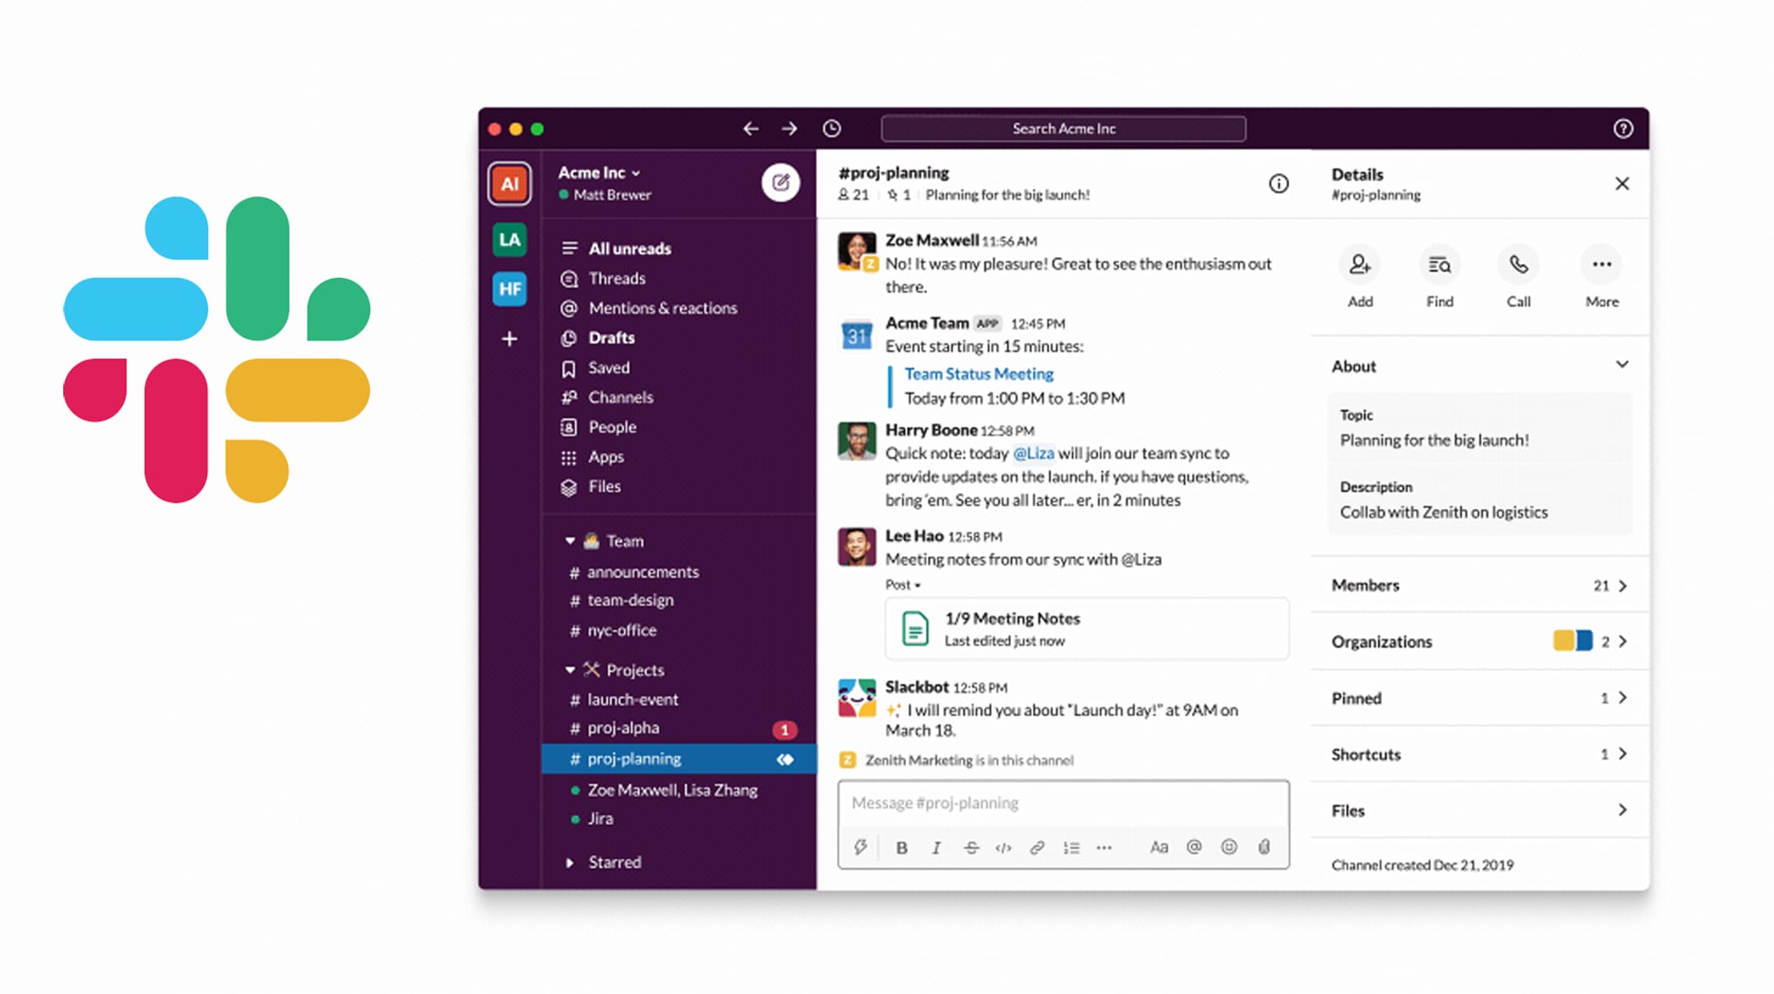
Task: Open help question mark icon
Action: point(1623,129)
